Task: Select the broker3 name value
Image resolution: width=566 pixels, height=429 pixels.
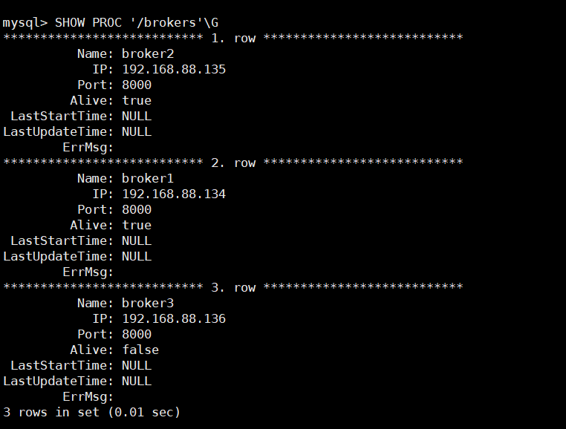Action: (148, 303)
